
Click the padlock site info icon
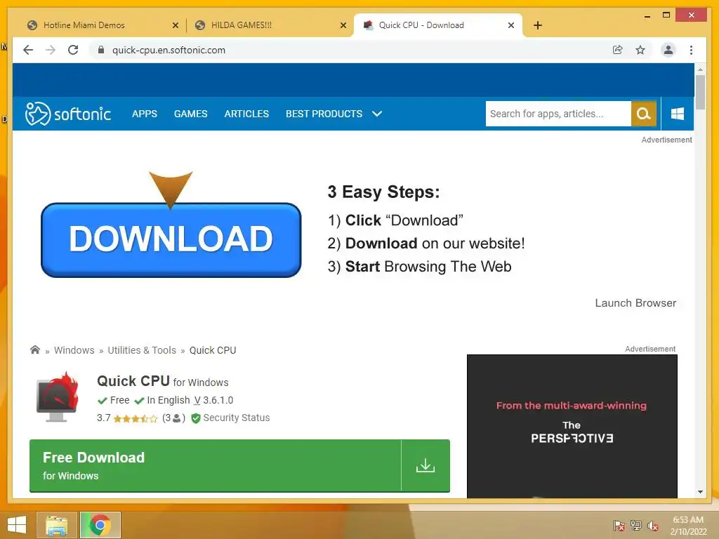pos(101,50)
